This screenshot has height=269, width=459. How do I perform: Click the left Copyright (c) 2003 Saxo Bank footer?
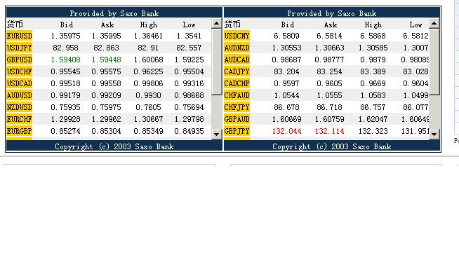(x=114, y=146)
